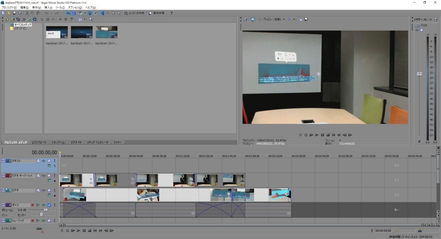The width and height of the screenshot is (441, 239).
Task: Mute the ミュージック track
Action: (49, 221)
